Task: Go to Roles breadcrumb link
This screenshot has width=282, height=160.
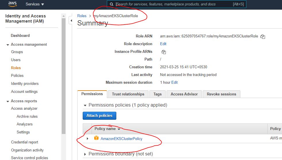Action: [82, 16]
